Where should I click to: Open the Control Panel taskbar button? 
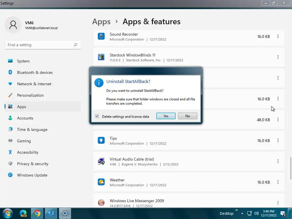(51, 213)
